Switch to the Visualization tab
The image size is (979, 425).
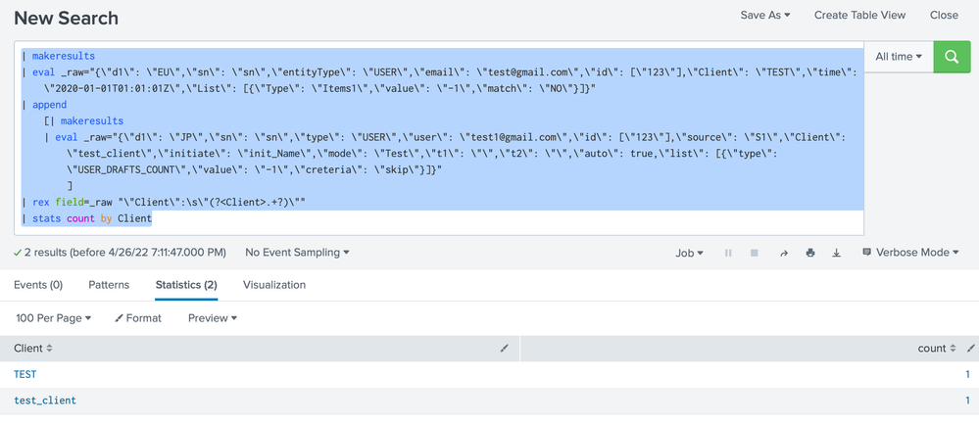274,285
